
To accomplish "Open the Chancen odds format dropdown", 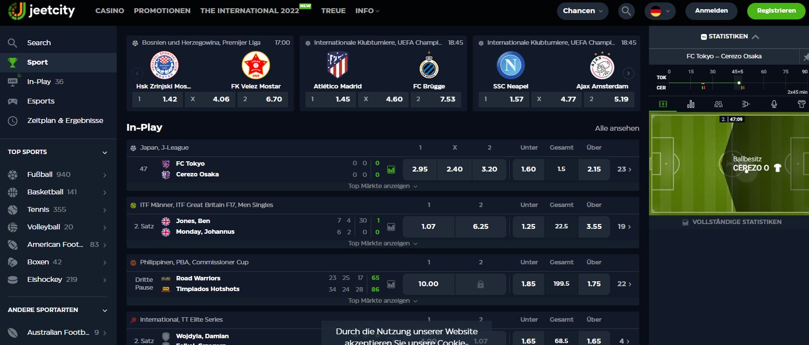I will 582,11.
